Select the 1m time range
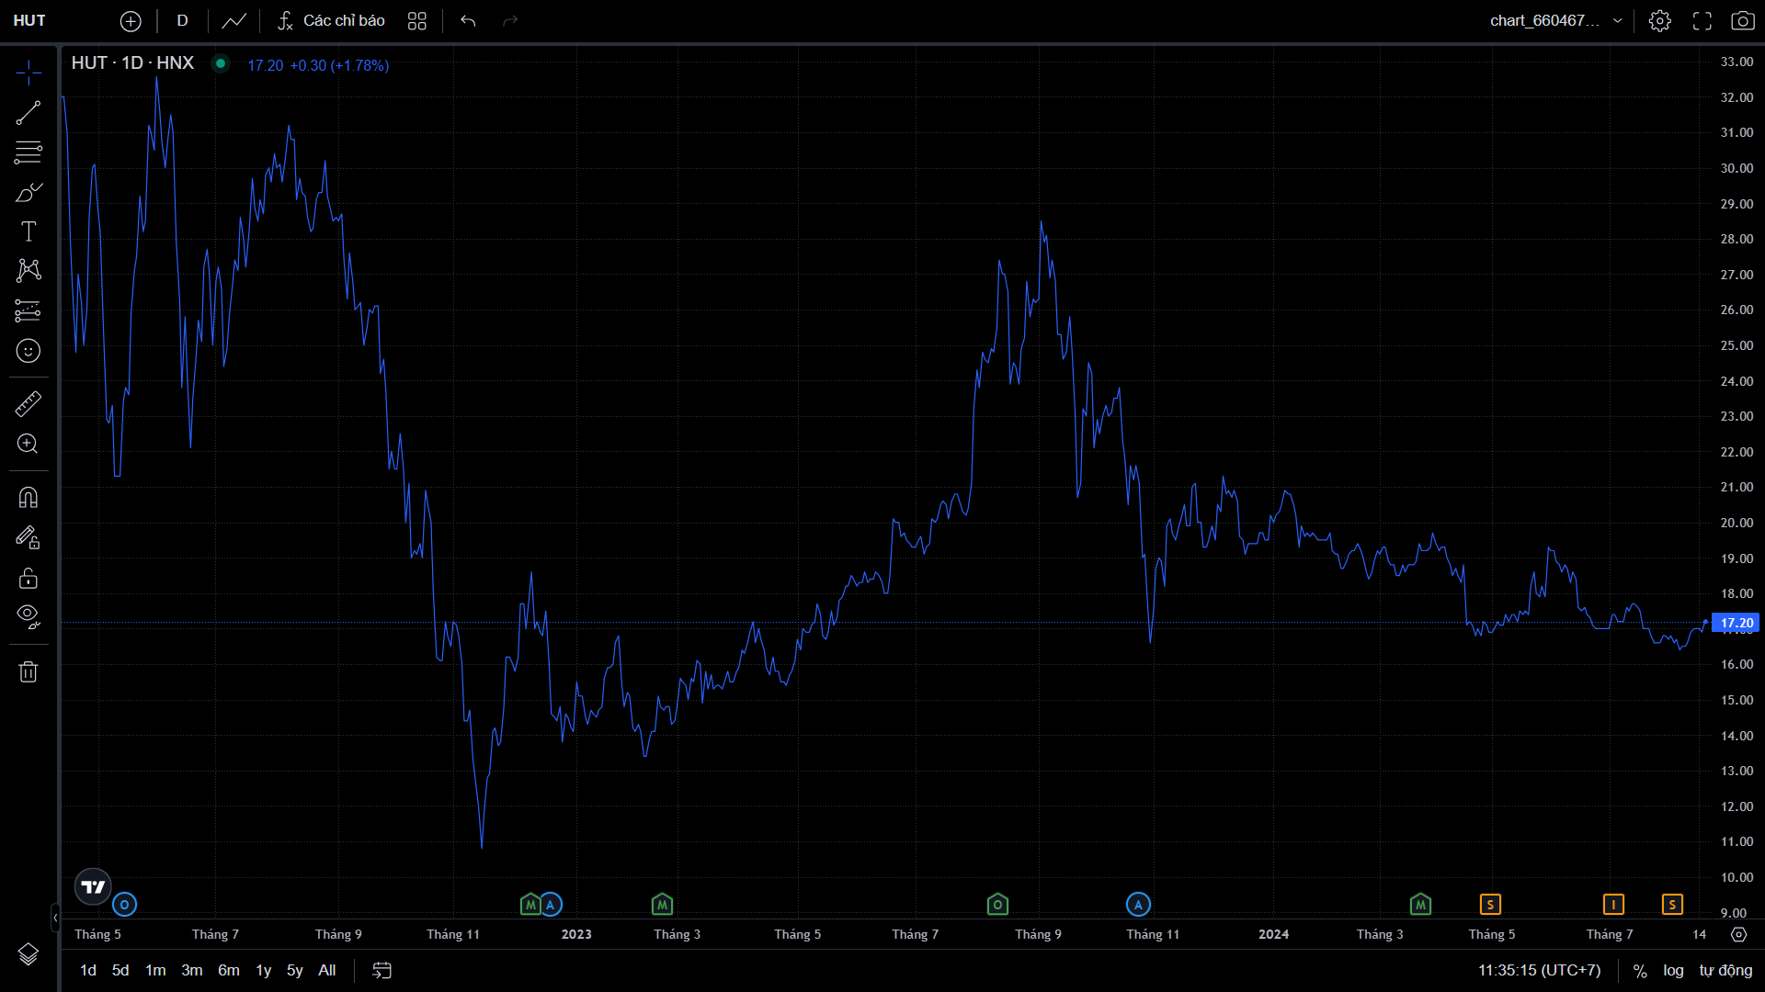 coord(155,971)
